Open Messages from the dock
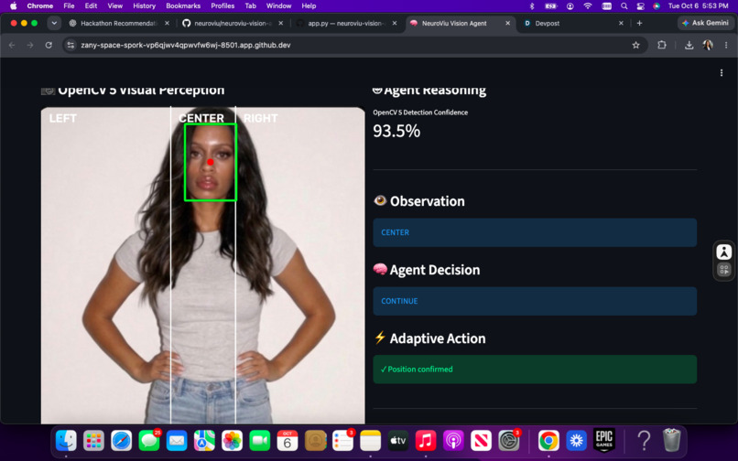Viewport: 738px width, 461px height. pyautogui.click(x=149, y=441)
